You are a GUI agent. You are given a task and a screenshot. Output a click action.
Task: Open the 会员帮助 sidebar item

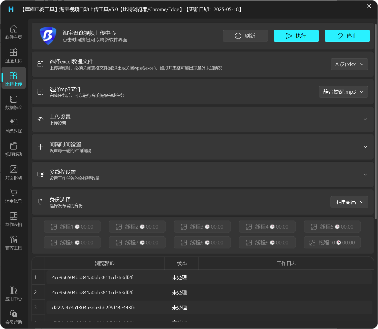pos(14,317)
